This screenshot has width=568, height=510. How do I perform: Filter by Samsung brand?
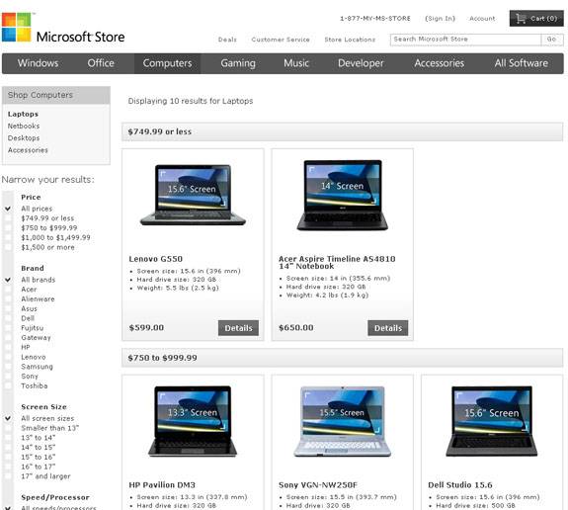(x=8, y=367)
